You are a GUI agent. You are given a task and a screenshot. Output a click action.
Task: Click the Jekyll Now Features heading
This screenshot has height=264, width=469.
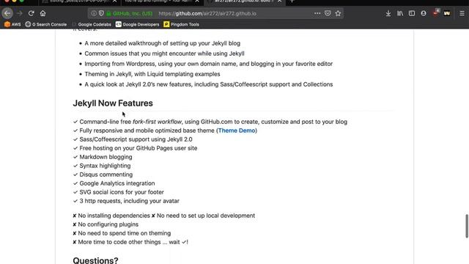pos(113,103)
